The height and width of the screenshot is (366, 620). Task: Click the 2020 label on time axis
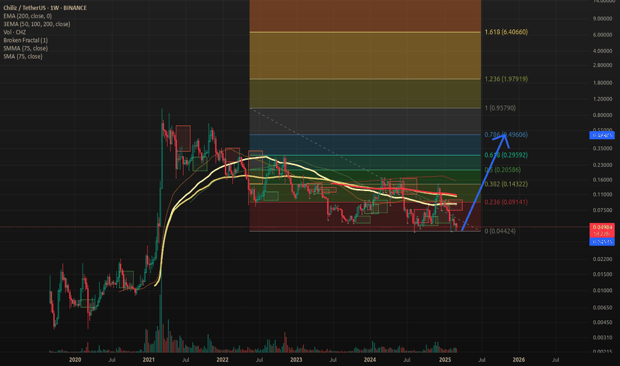point(75,359)
